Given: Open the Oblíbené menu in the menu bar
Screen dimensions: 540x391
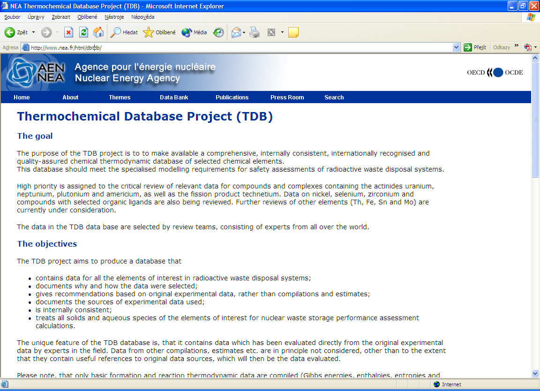Looking at the screenshot, I should click(x=87, y=17).
